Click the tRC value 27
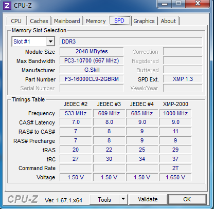Viewport: 214px width, 209px height. [76, 159]
